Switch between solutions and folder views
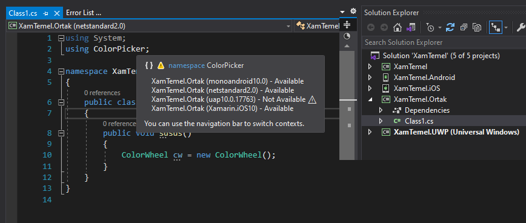The width and height of the screenshot is (526, 223). point(411,27)
